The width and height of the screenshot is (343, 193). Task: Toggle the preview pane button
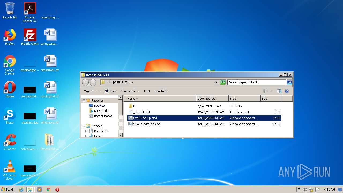279,91
